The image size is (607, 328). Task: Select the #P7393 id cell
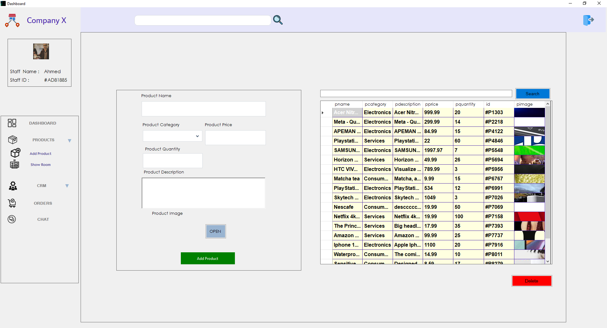coord(499,226)
